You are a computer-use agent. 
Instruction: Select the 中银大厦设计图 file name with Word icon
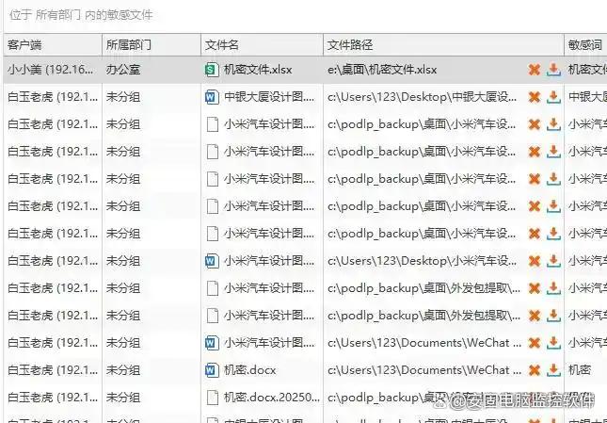269,97
